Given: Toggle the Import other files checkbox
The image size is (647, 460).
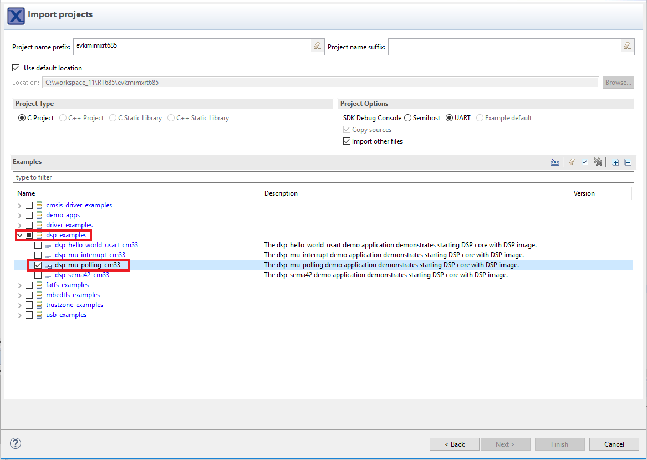Looking at the screenshot, I should pos(347,141).
